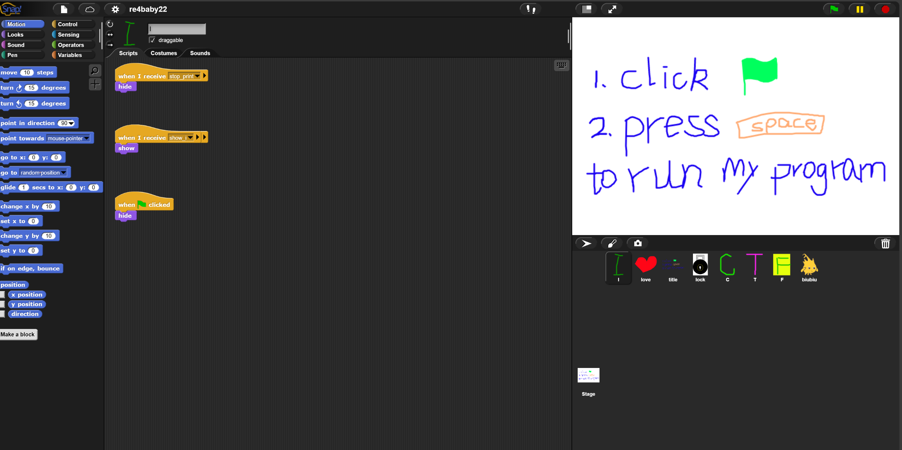
Task: Click the sprite name input field
Action: [x=177, y=29]
